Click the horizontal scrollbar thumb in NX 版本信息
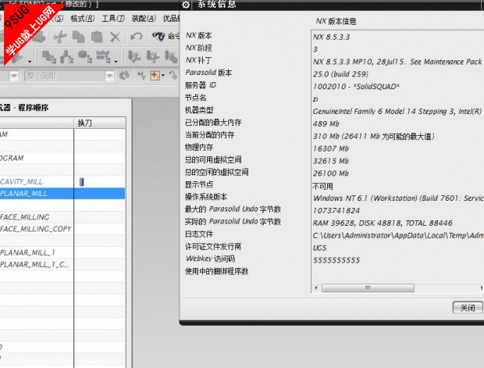This screenshot has width=484, height=368. tap(368, 288)
